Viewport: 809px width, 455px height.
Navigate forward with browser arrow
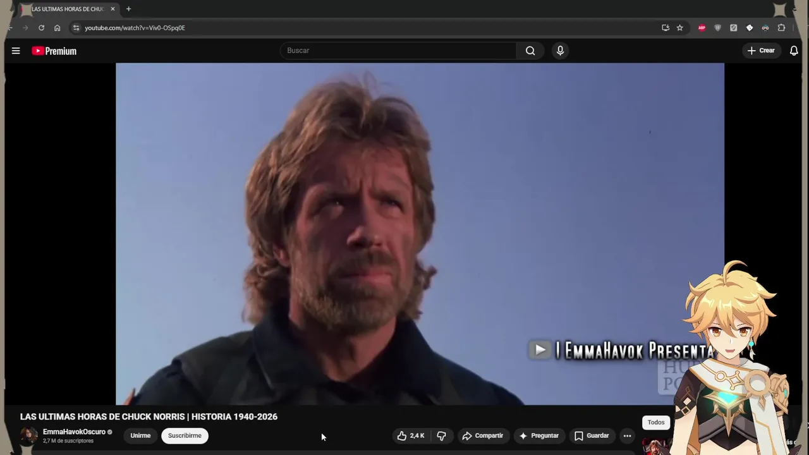(x=25, y=28)
